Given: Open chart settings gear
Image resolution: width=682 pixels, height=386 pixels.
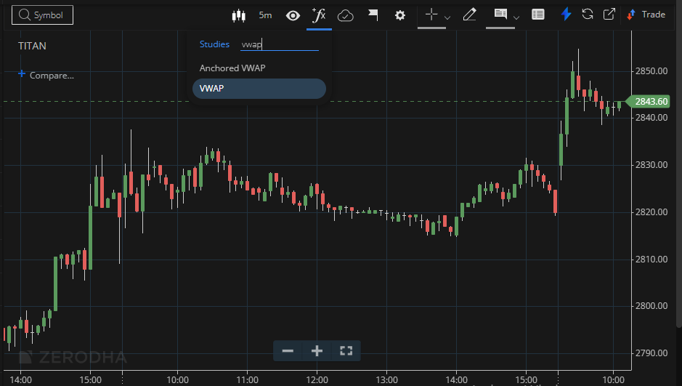Looking at the screenshot, I should click(399, 16).
